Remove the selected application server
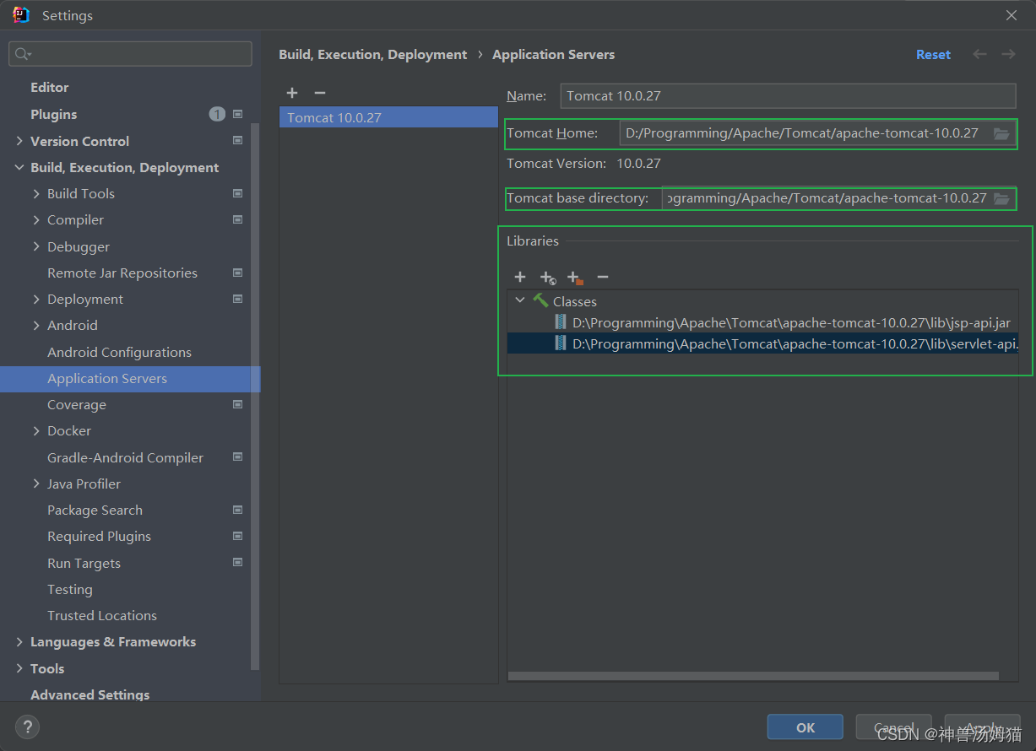1036x751 pixels. pos(319,93)
